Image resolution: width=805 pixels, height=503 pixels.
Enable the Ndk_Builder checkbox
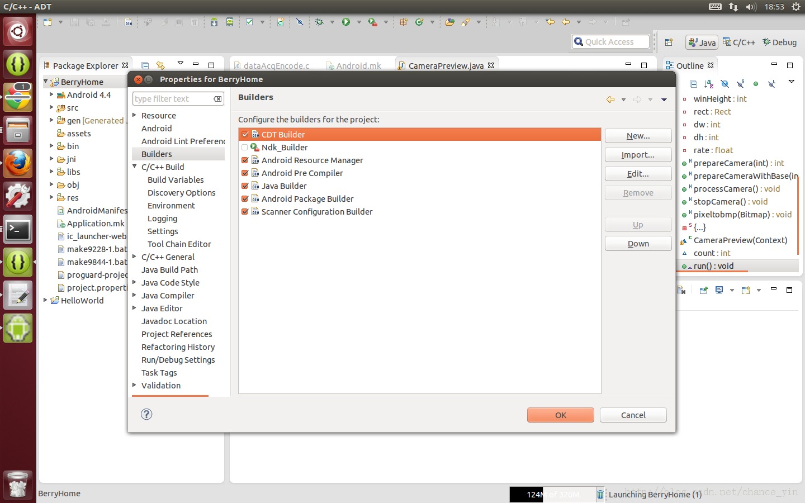[x=245, y=148]
